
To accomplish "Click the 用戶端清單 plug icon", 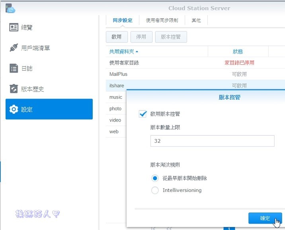I will coord(14,48).
